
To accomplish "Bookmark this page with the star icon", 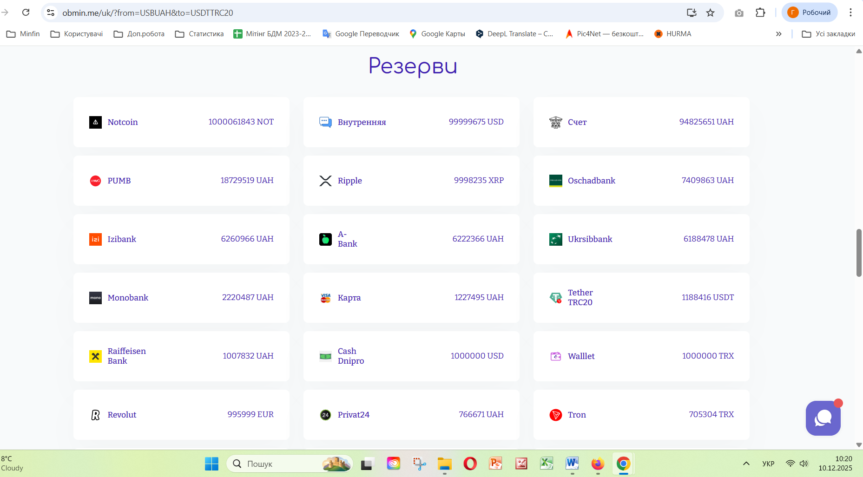I will point(710,13).
